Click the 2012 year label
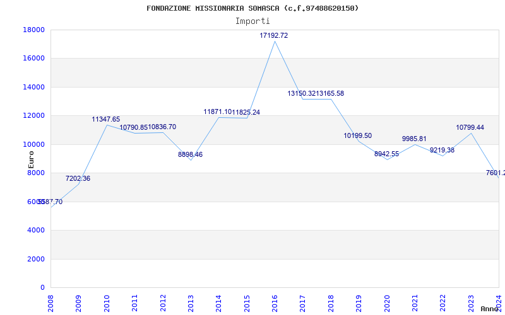This screenshot has height=315, width=505. pos(163,303)
